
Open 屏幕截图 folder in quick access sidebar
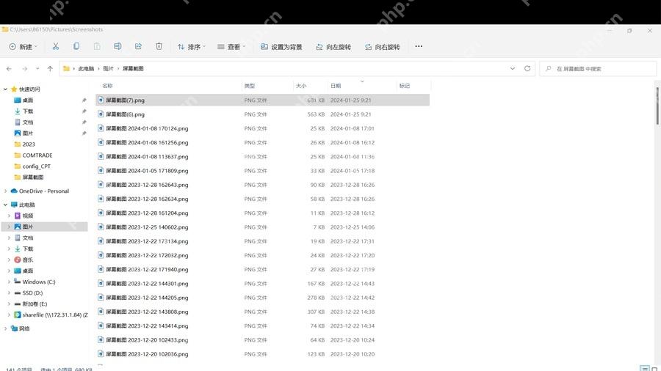(33, 177)
